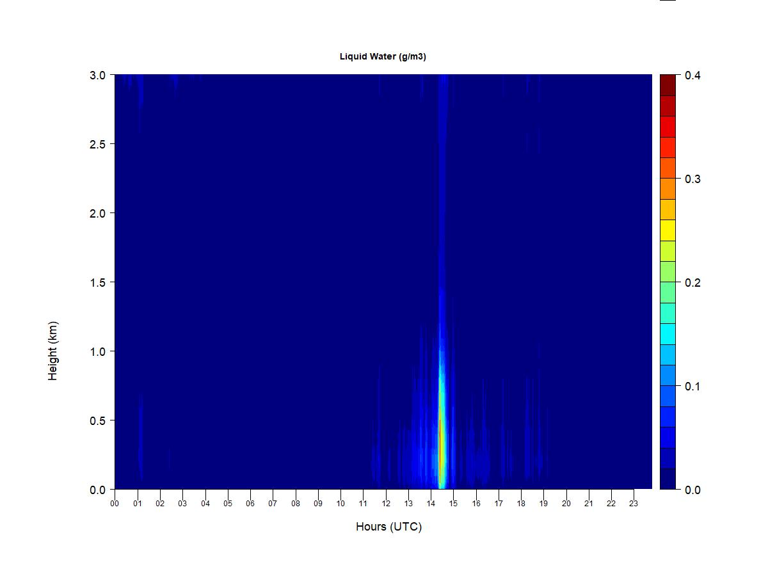
Task: Click the Liquid Water (g/m3) chart title
Action: tap(383, 56)
